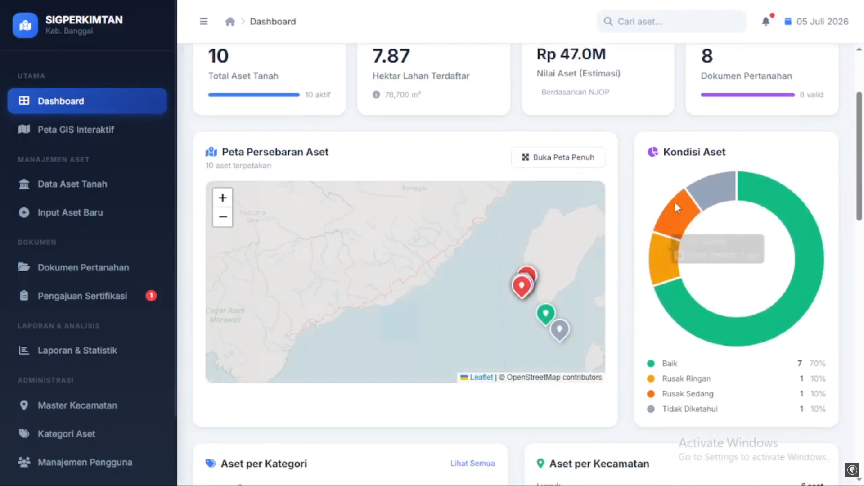This screenshot has height=486, width=864.
Task: Toggle the Rusak Ringan legend entry
Action: coord(736,378)
